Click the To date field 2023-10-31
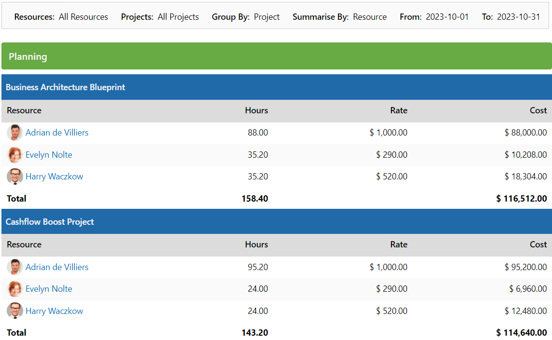 coord(519,16)
